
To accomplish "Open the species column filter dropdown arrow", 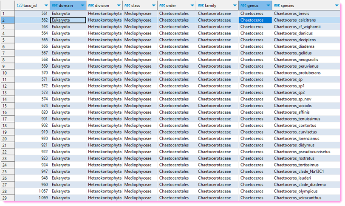I will click(x=337, y=6).
